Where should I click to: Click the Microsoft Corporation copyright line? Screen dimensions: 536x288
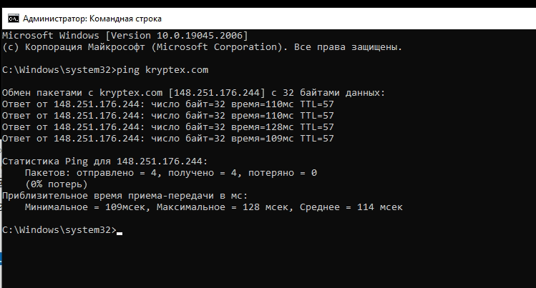click(202, 47)
